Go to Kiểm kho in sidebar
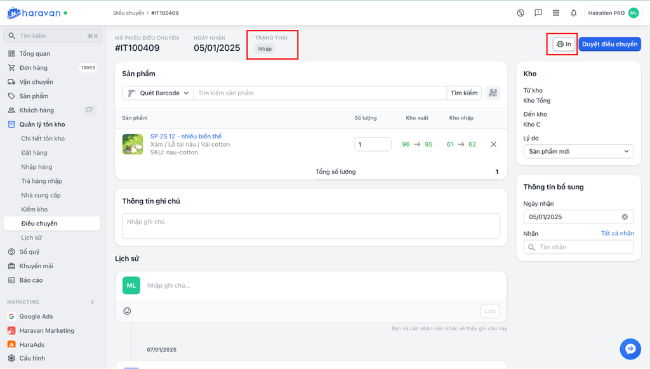 tap(34, 210)
